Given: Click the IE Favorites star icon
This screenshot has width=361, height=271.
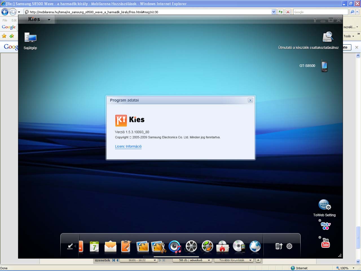Looking at the screenshot, I should [4, 36].
